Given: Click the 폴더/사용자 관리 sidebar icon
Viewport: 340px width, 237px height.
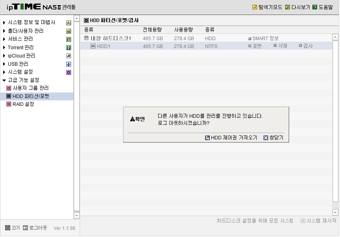Looking at the screenshot, I should click(69, 31).
